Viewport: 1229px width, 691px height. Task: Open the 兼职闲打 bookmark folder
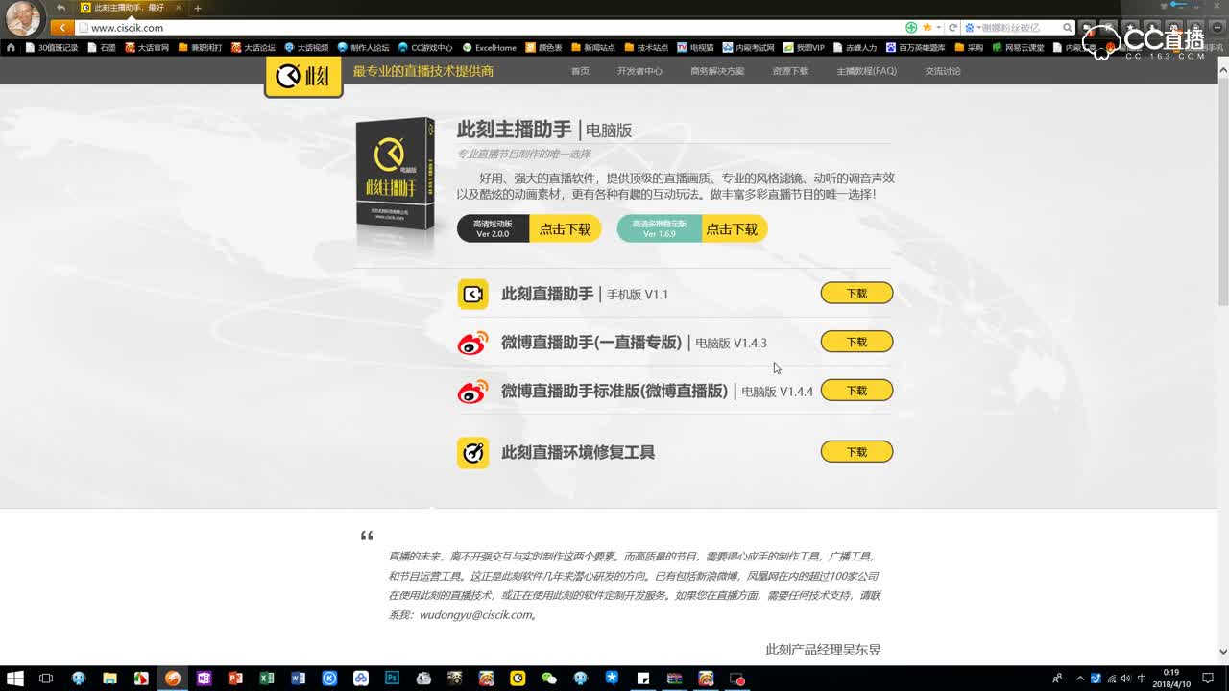tap(200, 47)
